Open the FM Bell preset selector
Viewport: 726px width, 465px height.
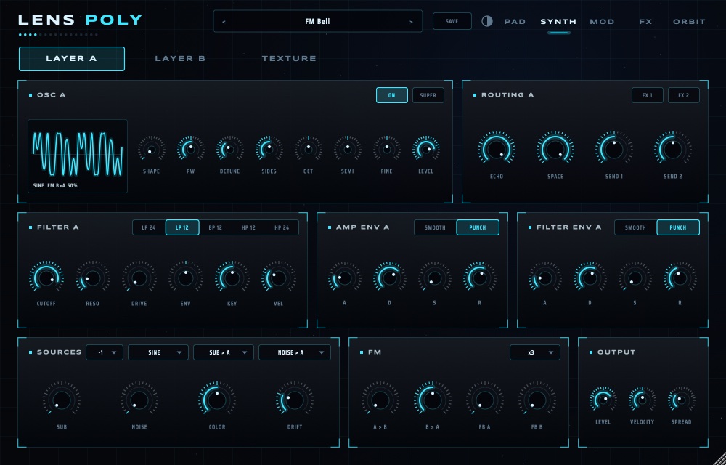pyautogui.click(x=318, y=21)
